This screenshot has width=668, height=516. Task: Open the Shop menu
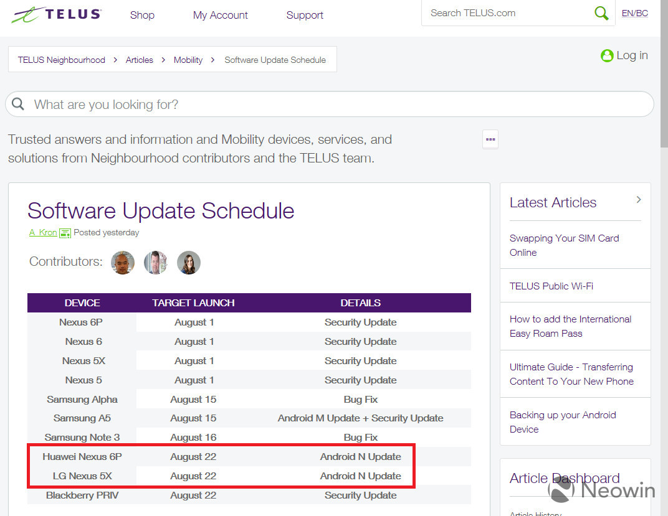(x=142, y=15)
